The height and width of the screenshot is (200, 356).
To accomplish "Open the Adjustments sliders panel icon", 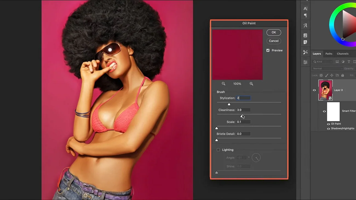I will (x=305, y=62).
